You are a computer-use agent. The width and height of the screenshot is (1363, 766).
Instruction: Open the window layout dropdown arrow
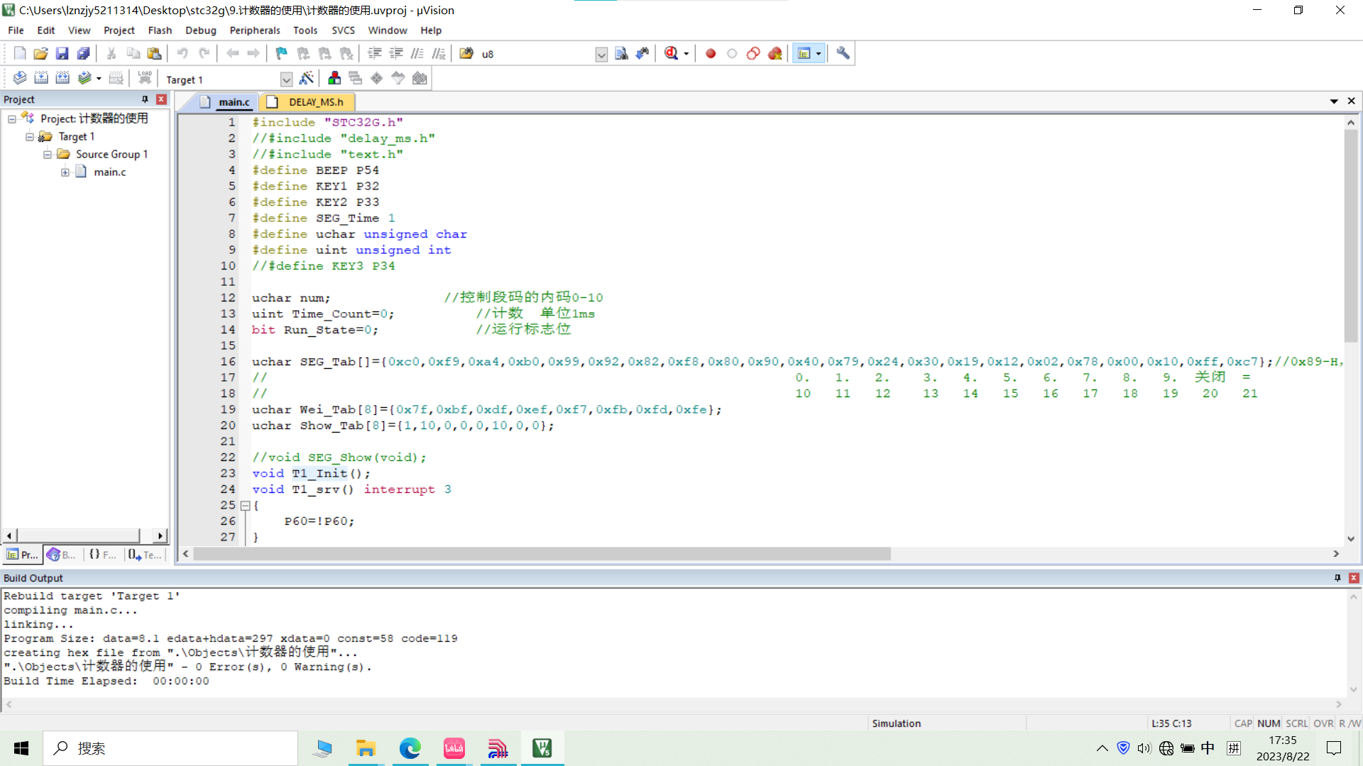point(819,54)
